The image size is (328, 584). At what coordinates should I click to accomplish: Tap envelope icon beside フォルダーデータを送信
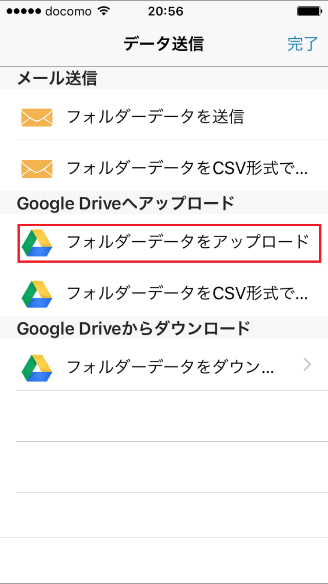tap(37, 117)
